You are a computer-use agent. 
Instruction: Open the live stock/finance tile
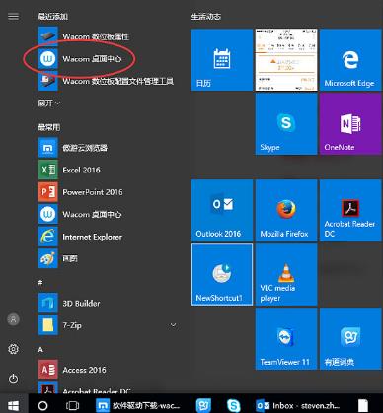286,59
